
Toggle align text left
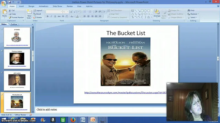coord(85,16)
